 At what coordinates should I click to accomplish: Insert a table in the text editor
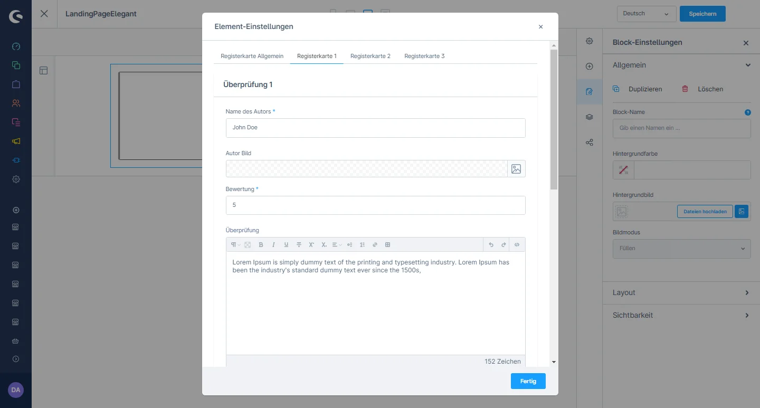(x=387, y=245)
